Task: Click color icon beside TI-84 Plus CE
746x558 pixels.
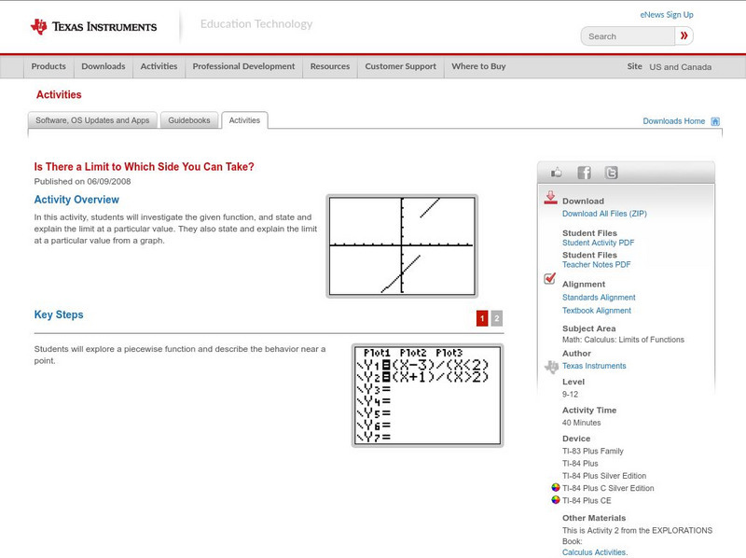Action: [x=555, y=500]
